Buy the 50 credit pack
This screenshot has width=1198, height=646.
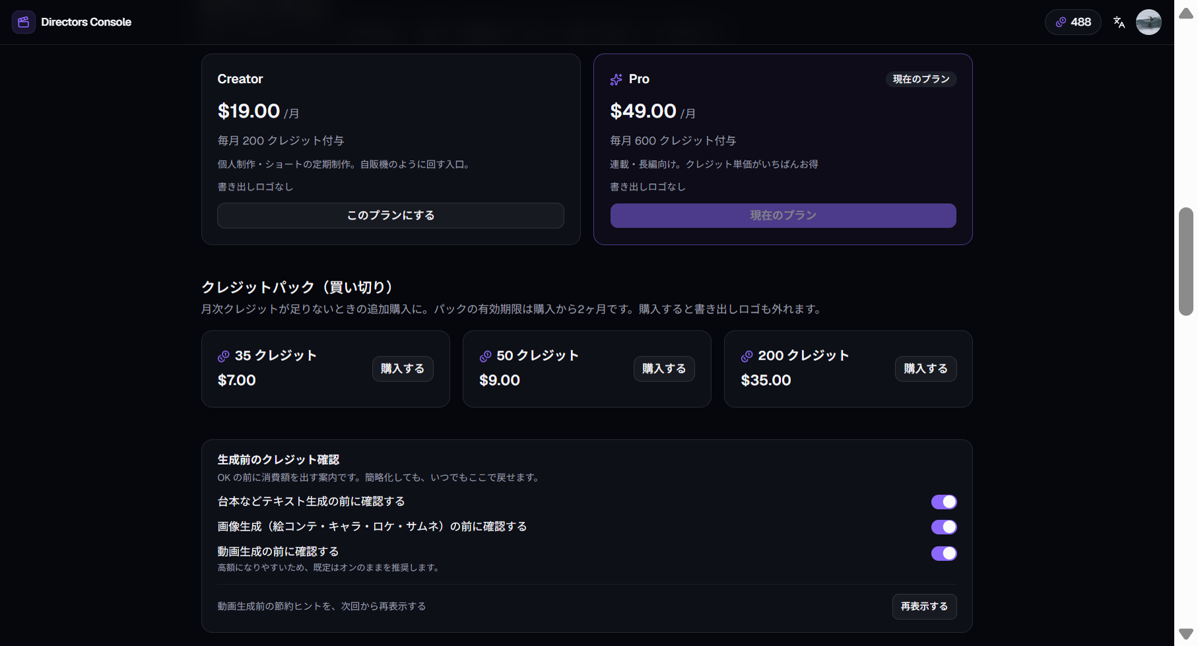coord(664,369)
